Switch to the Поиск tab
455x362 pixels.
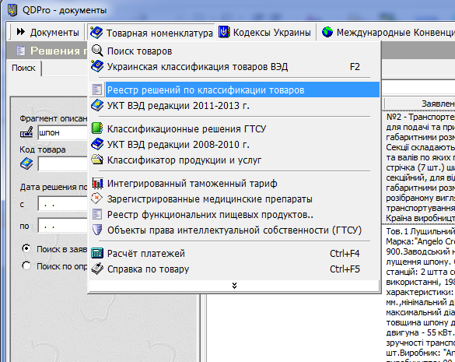24,68
